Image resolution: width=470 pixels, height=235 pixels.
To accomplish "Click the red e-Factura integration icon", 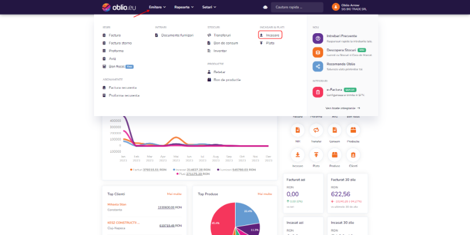I will (x=318, y=92).
